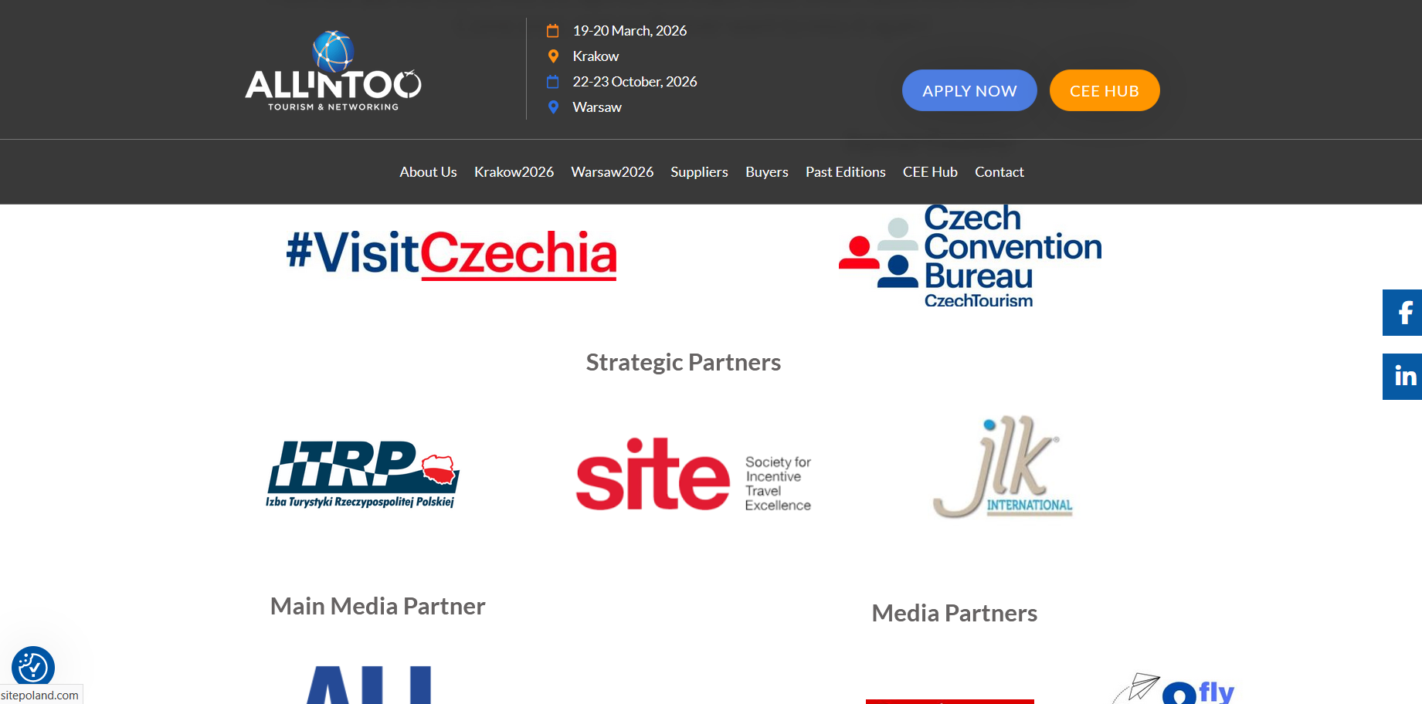Click the ITRP Izba Turystyki logo
Screen dimensions: 1422x704
pos(362,474)
